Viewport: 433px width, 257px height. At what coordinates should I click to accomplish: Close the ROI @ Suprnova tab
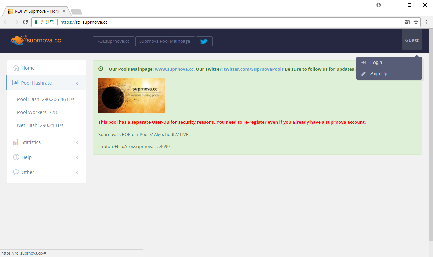point(64,11)
